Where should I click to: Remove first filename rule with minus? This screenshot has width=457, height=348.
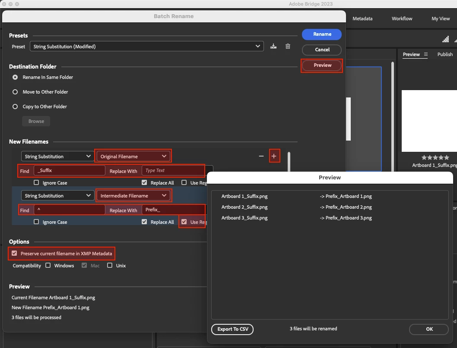coord(261,156)
